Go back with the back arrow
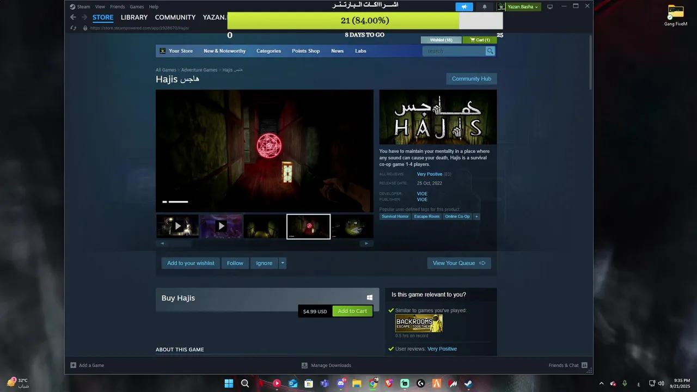This screenshot has height=392, width=697. (x=73, y=17)
